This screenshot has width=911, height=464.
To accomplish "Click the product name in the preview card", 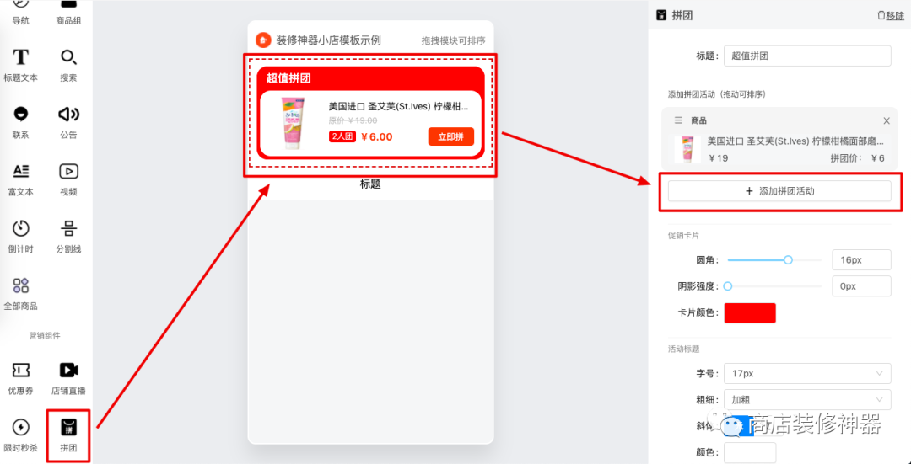I will 398,107.
